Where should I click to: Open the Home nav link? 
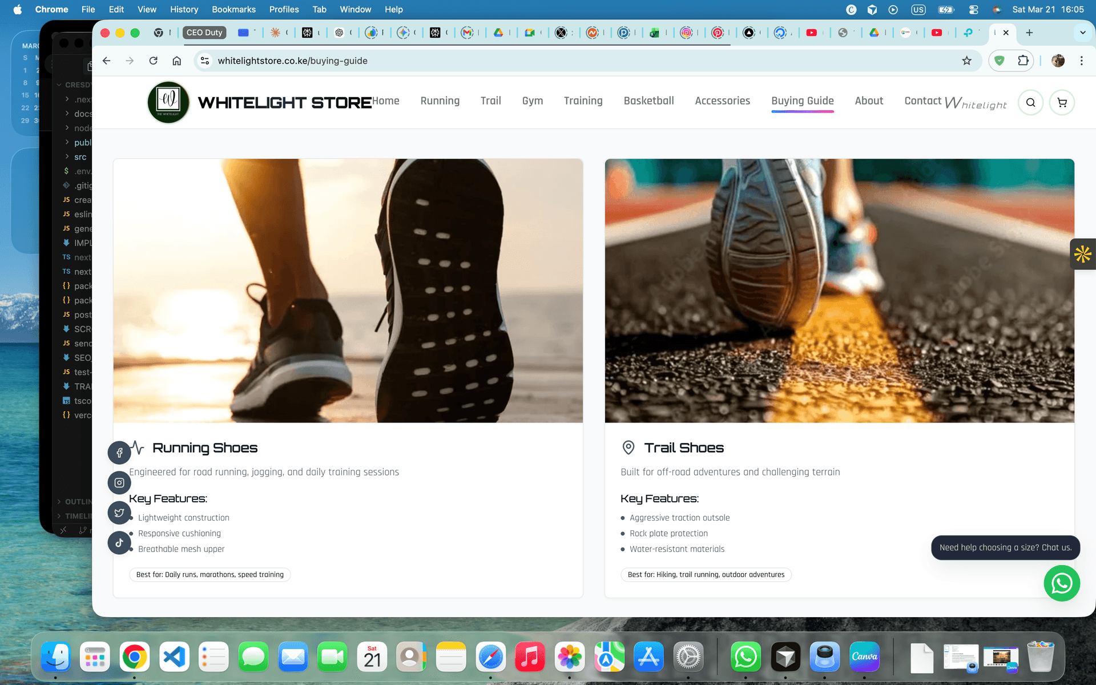coord(386,101)
